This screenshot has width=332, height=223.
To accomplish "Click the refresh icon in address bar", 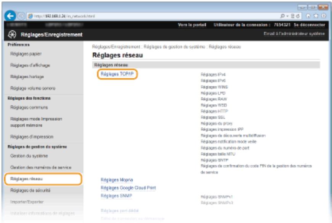I will 298,16.
